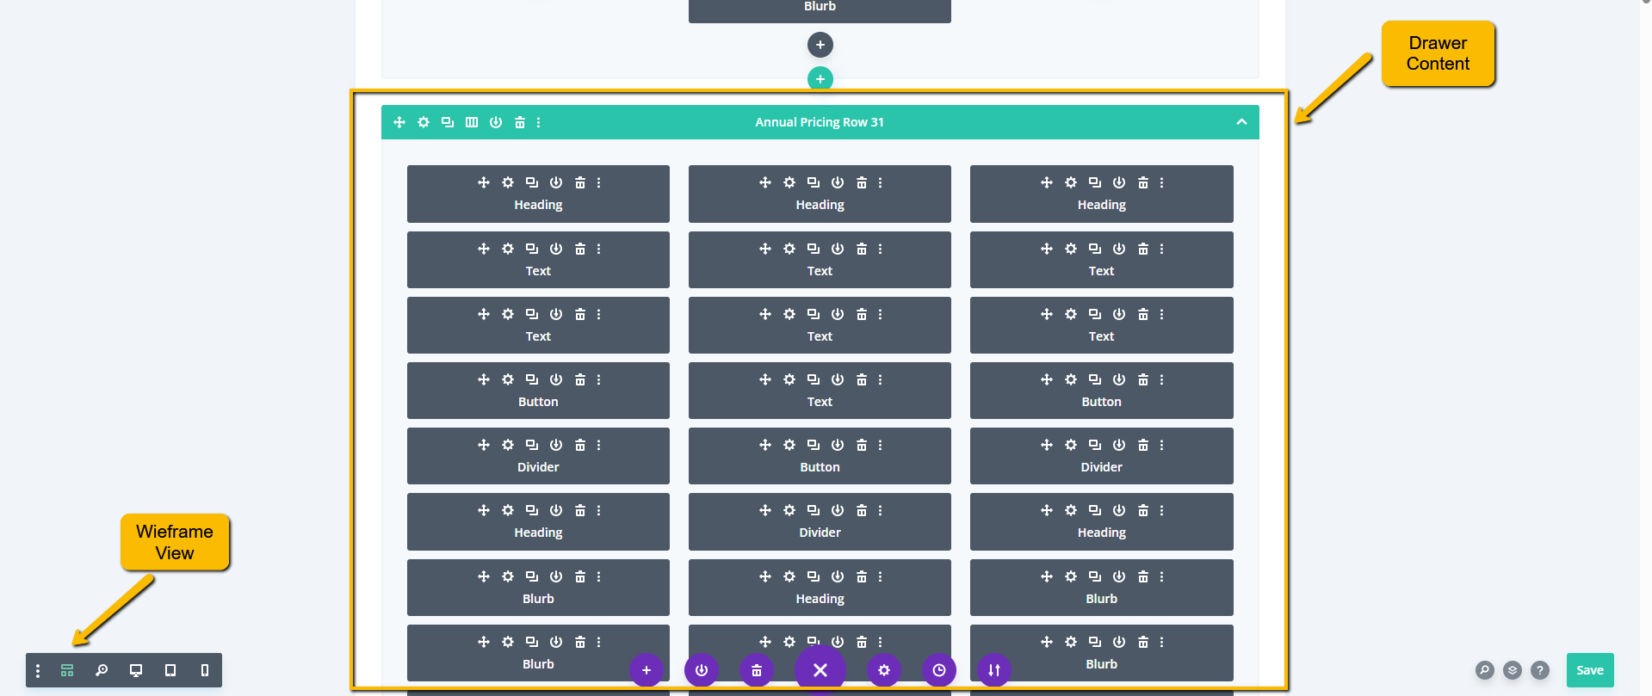
Task: Duplicate the Annual Pricing Row 31 row
Action: pyautogui.click(x=448, y=122)
